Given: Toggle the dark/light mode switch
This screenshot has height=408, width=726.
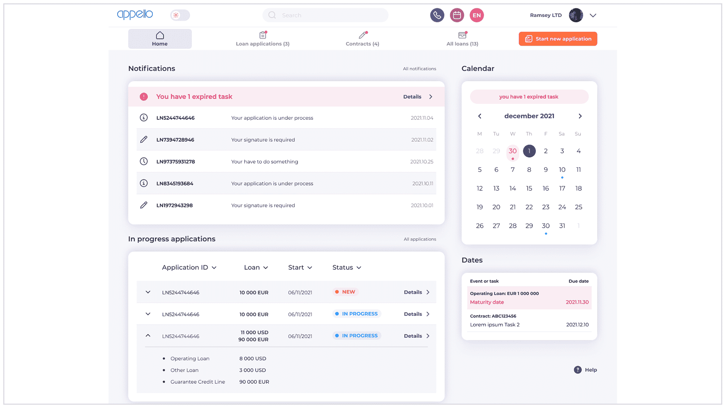Looking at the screenshot, I should click(x=180, y=14).
